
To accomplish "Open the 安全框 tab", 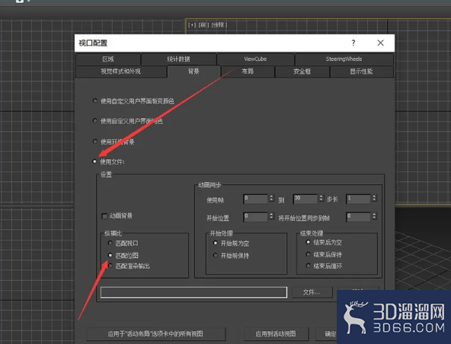I will 302,72.
